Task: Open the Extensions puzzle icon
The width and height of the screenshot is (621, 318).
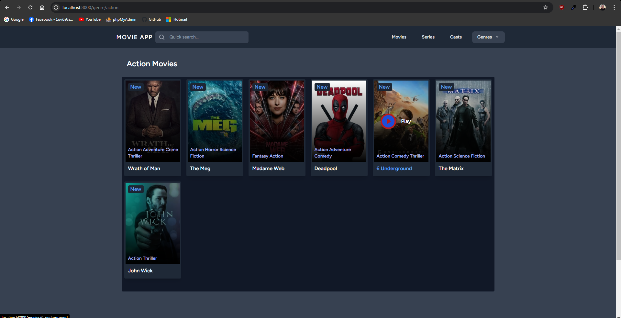Action: click(x=585, y=7)
